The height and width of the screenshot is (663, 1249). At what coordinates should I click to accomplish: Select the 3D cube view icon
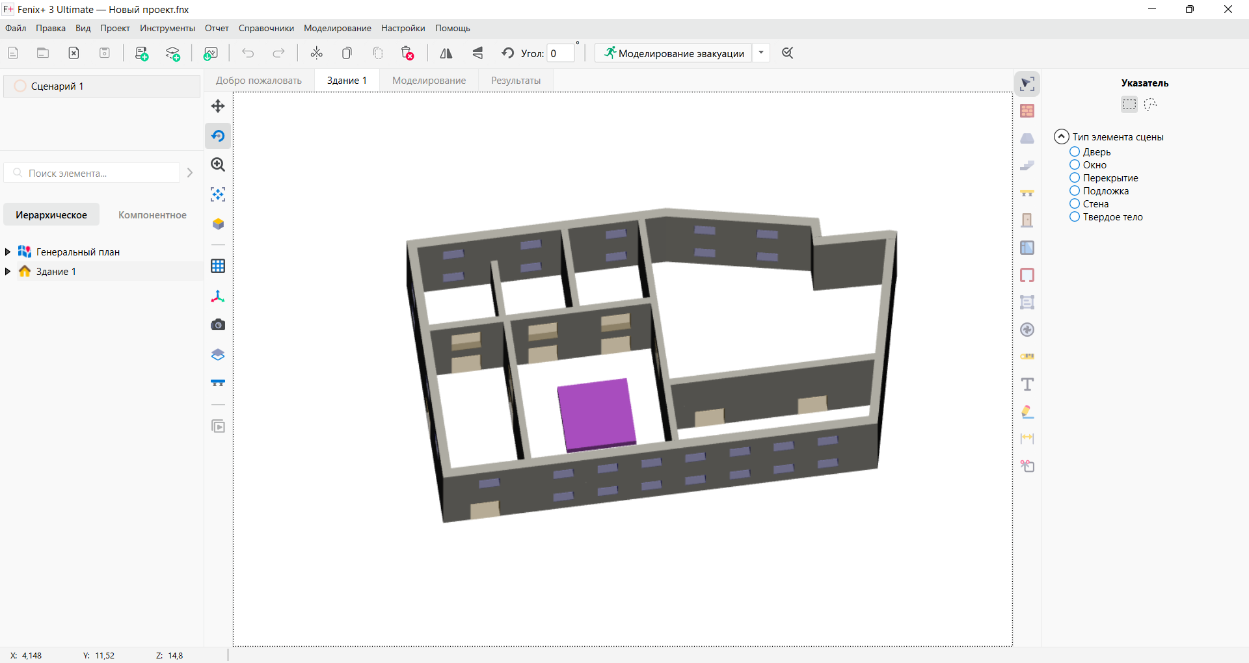[x=218, y=224]
